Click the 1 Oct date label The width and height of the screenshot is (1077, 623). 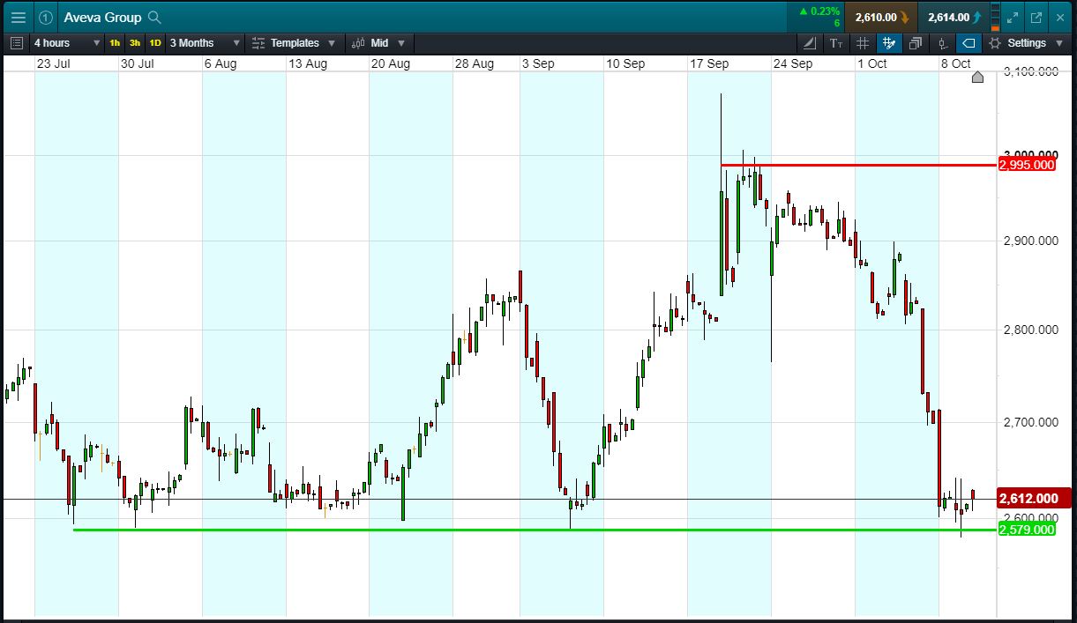click(x=872, y=63)
